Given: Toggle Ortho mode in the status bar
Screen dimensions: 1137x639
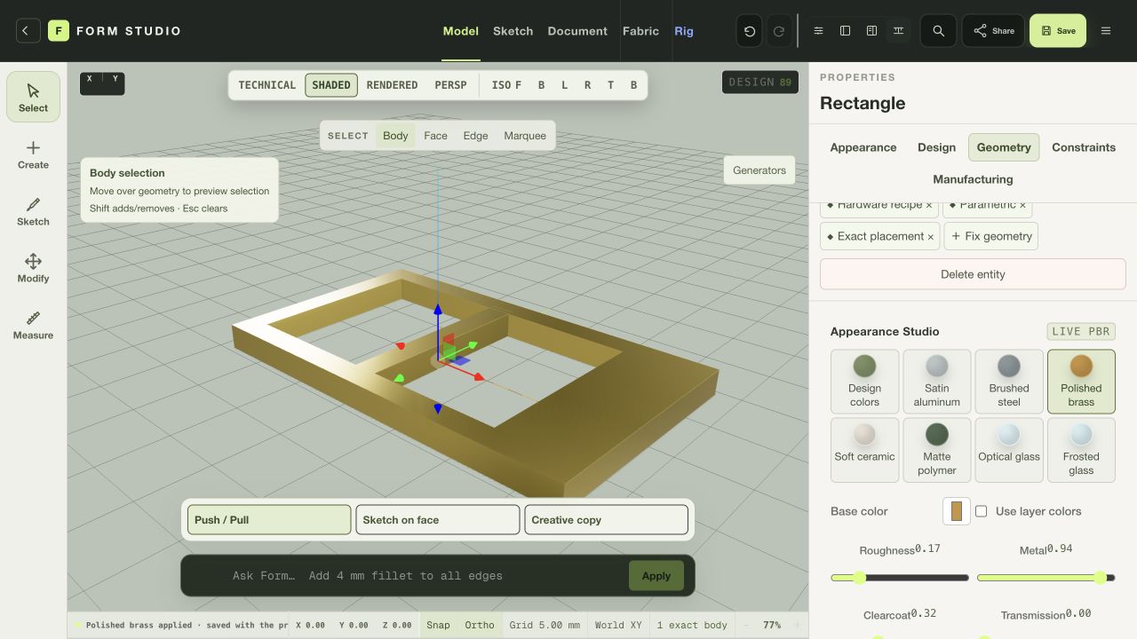Looking at the screenshot, I should [x=480, y=625].
